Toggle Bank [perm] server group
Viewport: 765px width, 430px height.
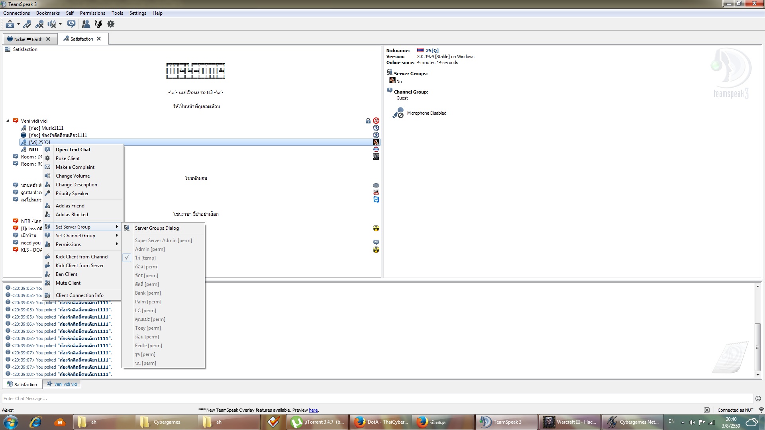click(x=147, y=293)
